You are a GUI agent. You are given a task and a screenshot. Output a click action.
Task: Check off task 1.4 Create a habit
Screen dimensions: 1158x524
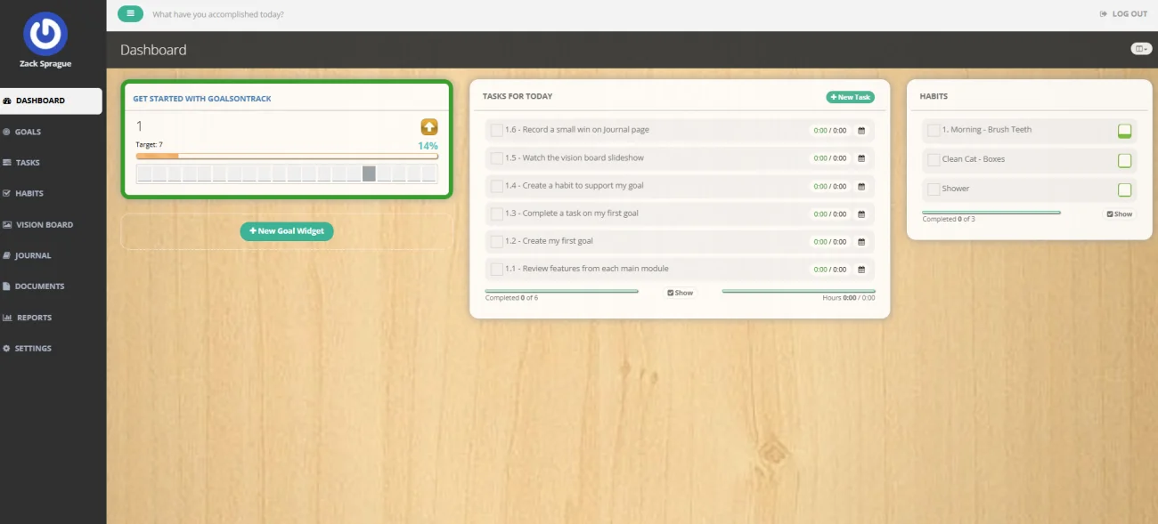point(497,186)
